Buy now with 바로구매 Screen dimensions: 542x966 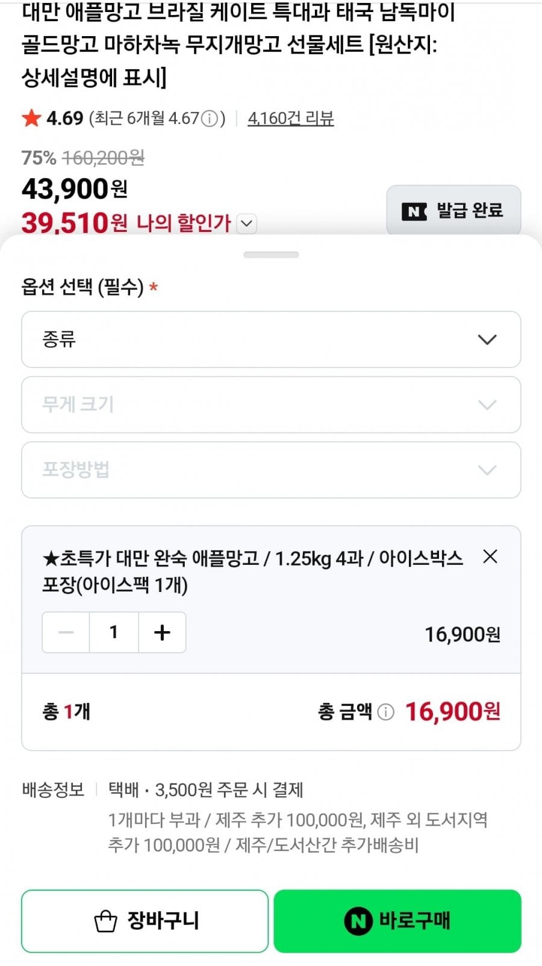point(397,921)
